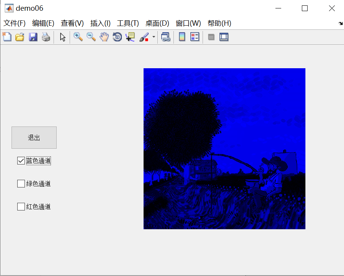Click the Hide Plot Tools icon
The width and height of the screenshot is (344, 276).
[x=211, y=37]
